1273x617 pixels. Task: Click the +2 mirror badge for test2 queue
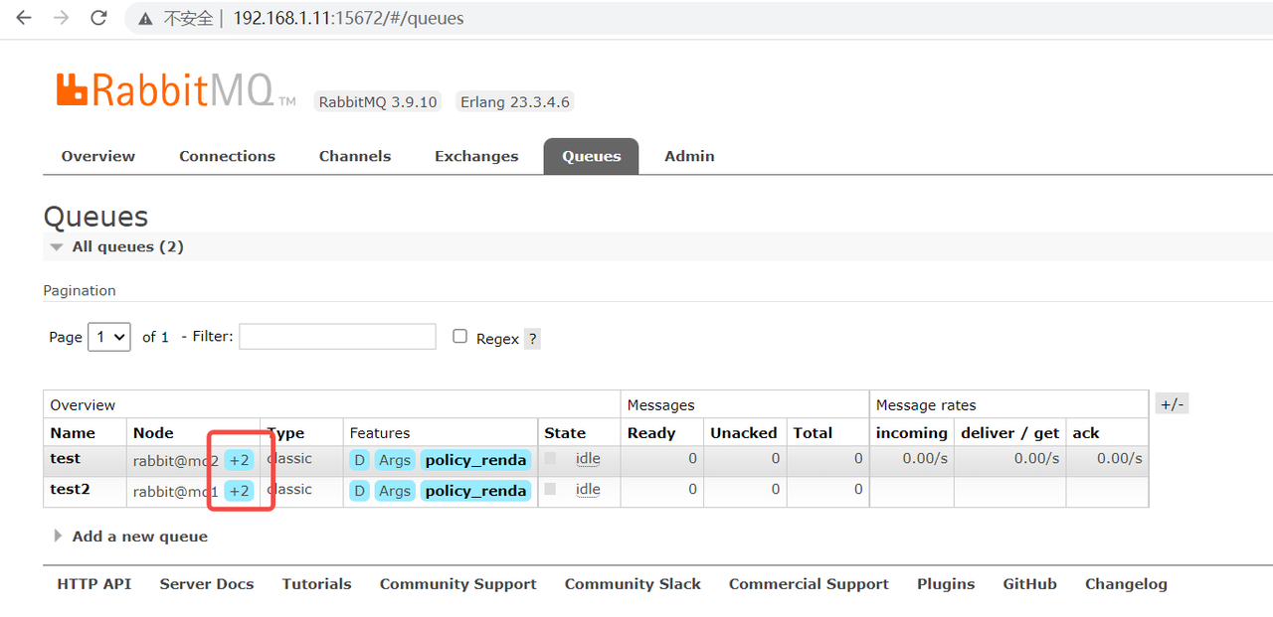(239, 491)
